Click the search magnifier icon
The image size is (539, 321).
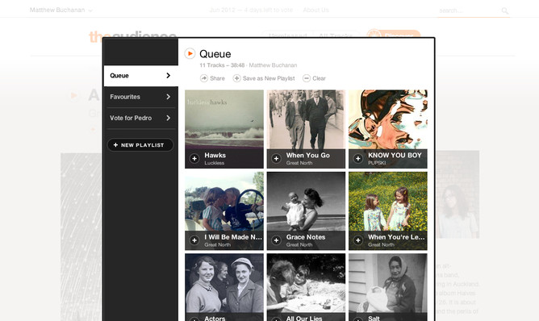504,10
